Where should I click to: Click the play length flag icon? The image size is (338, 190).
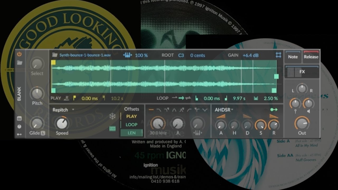pyautogui.click(x=104, y=98)
